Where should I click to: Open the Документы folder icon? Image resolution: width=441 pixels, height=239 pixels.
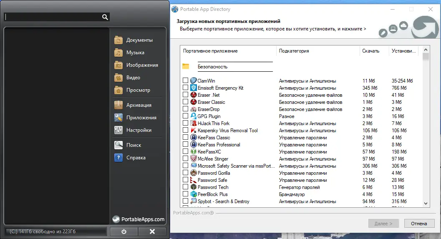(x=118, y=40)
